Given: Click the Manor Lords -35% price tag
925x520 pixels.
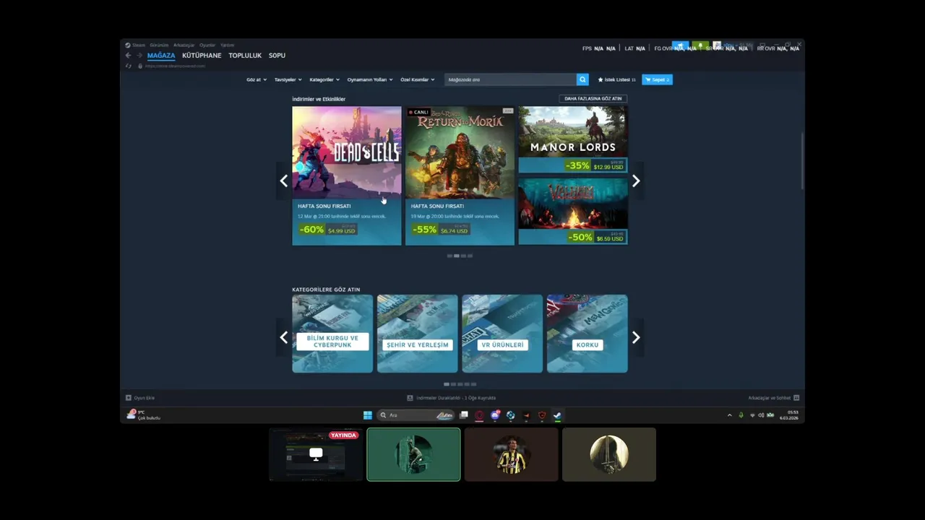Looking at the screenshot, I should (594, 165).
